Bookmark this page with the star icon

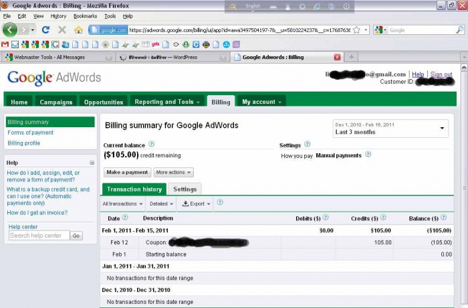tap(356, 30)
